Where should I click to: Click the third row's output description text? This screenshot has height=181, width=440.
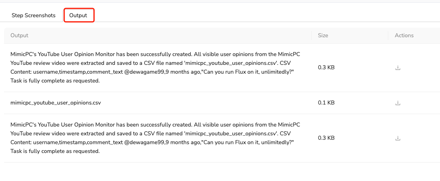point(155,133)
